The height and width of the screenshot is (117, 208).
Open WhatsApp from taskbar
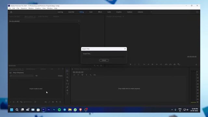(75, 110)
